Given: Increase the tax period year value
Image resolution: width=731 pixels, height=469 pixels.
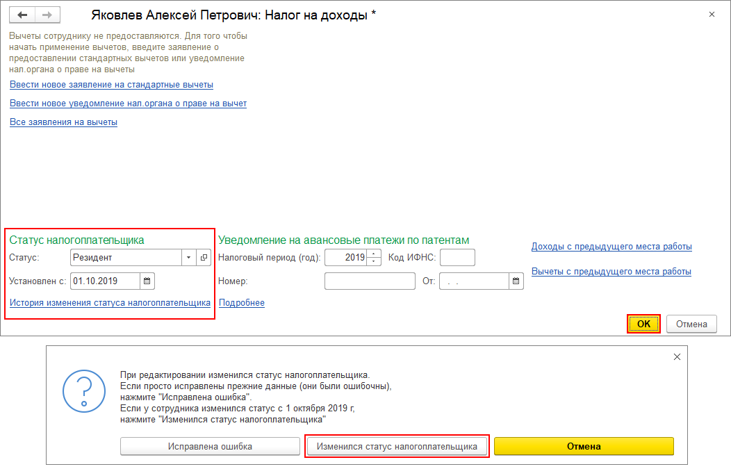Looking at the screenshot, I should point(375,254).
